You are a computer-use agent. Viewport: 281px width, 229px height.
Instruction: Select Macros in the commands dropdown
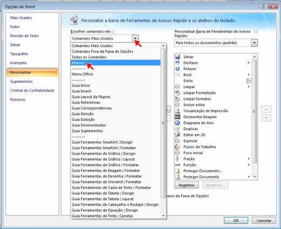click(115, 63)
